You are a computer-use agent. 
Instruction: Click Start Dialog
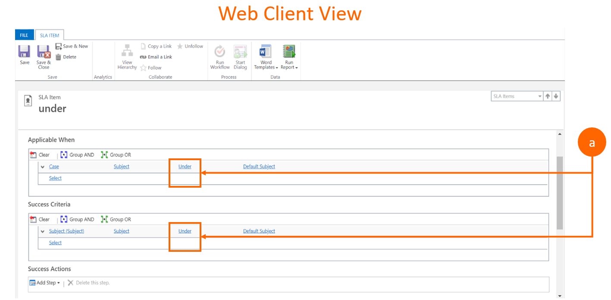pyautogui.click(x=240, y=57)
